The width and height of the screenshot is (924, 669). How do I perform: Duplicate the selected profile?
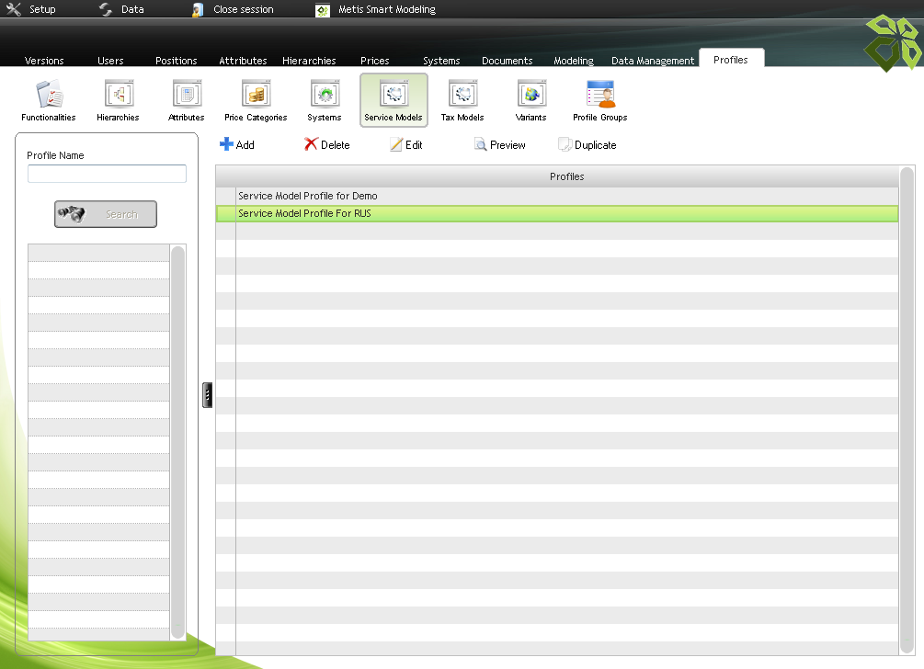587,144
